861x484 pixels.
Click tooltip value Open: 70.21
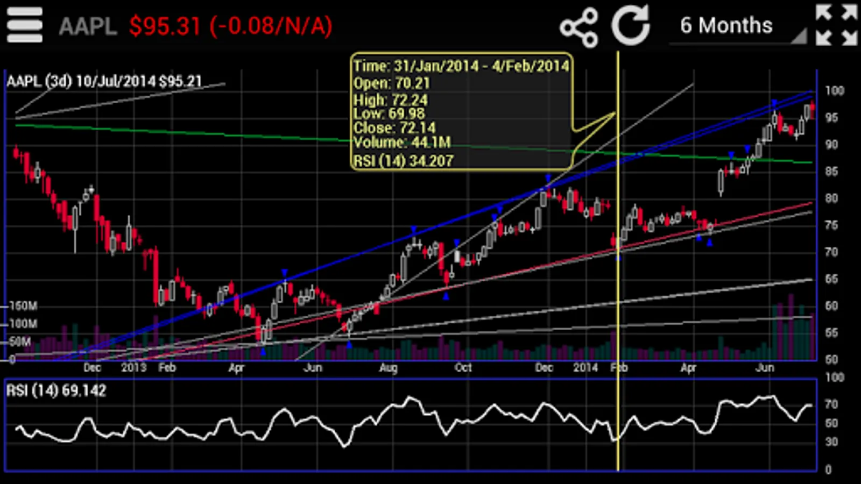point(392,83)
